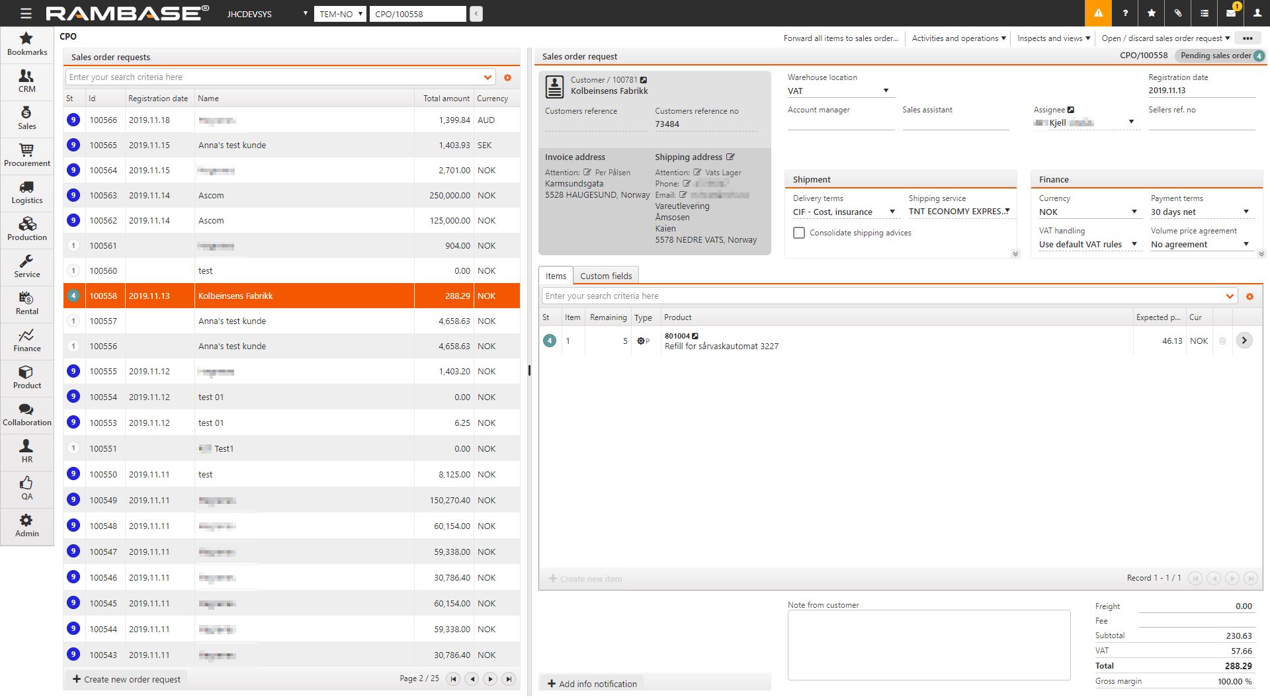The image size is (1270, 699).
Task: Click the Note from customer text box
Action: point(928,645)
